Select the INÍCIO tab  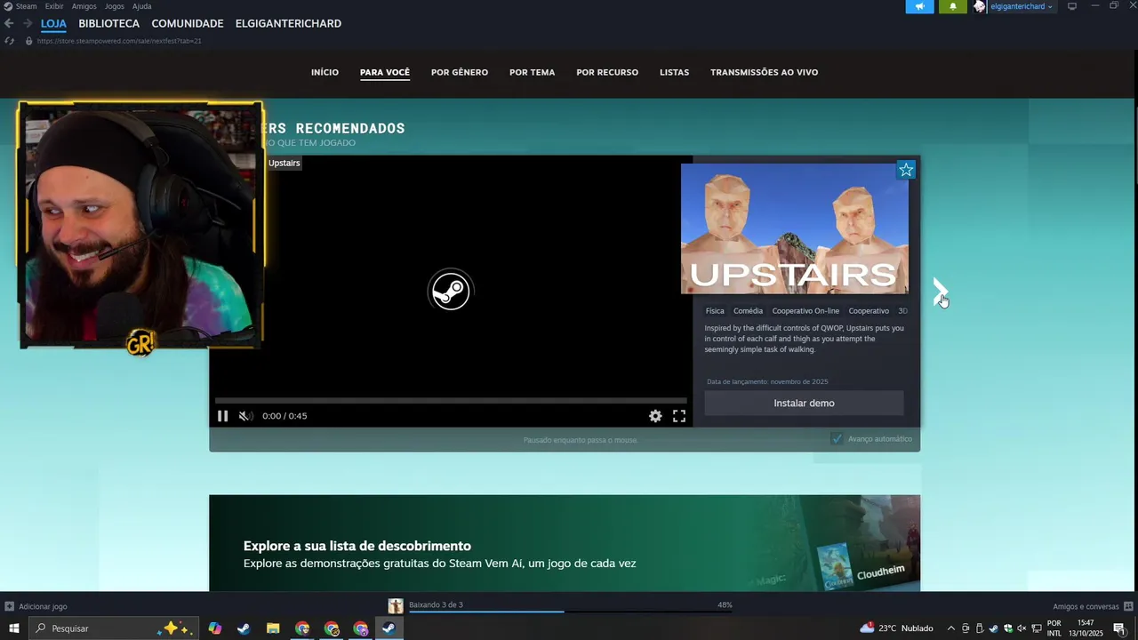(325, 73)
